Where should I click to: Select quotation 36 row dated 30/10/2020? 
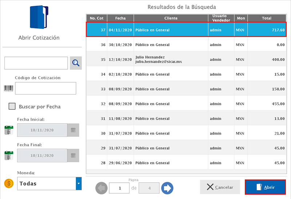(x=186, y=45)
